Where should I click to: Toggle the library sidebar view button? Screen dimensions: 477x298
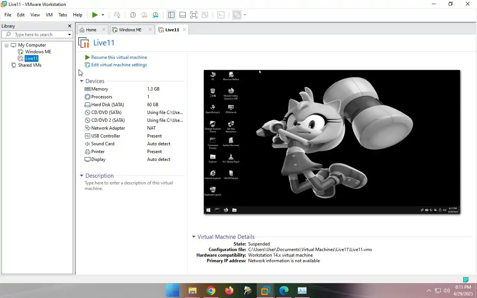[x=171, y=15]
